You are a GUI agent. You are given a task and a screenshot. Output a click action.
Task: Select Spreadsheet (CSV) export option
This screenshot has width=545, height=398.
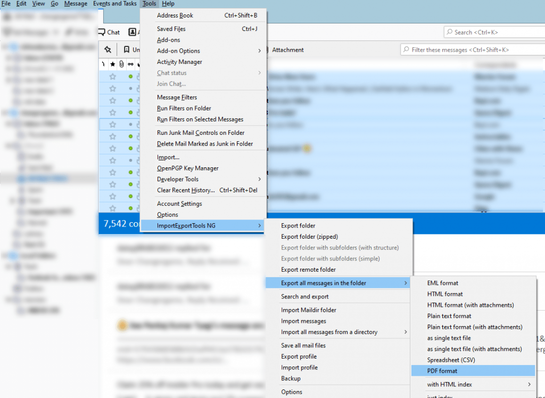tap(473, 360)
